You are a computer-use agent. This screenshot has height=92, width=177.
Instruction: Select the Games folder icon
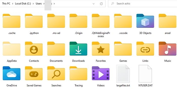123,49
